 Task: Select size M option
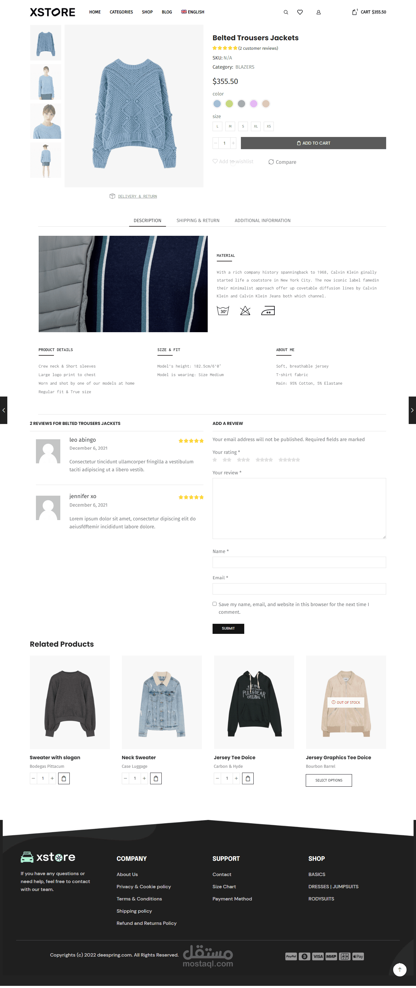pos(230,126)
